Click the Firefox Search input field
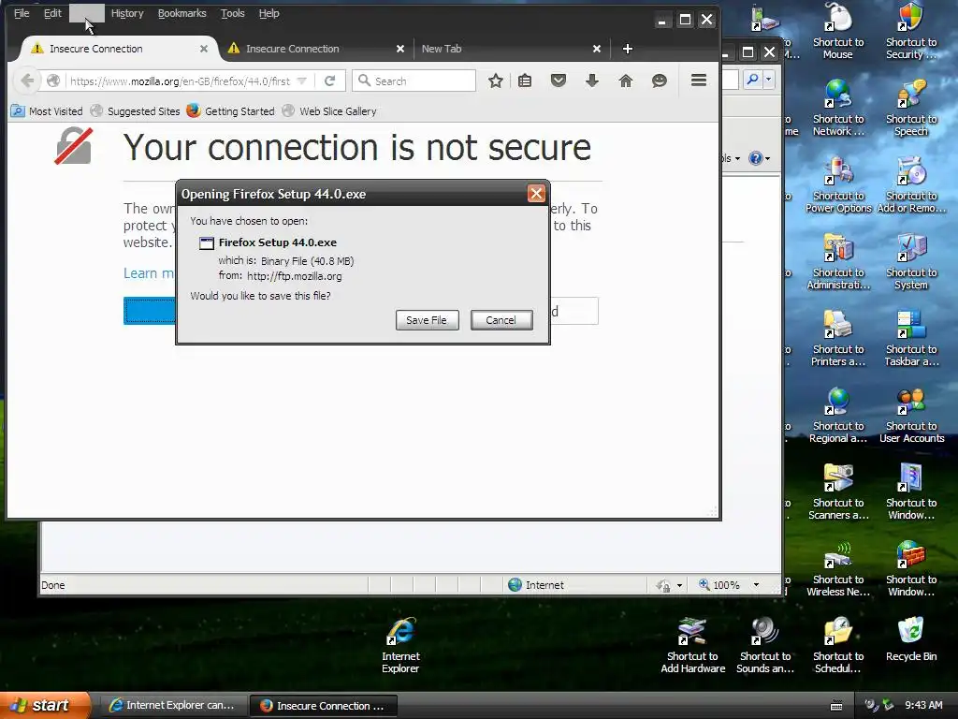 coord(414,81)
